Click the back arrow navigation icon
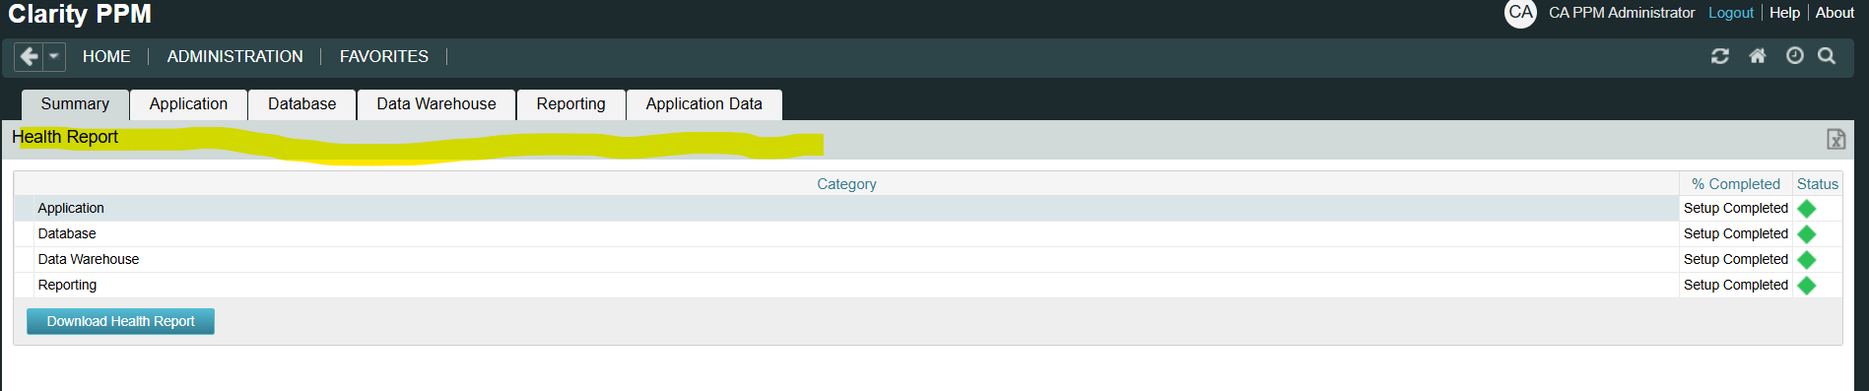 click(30, 57)
